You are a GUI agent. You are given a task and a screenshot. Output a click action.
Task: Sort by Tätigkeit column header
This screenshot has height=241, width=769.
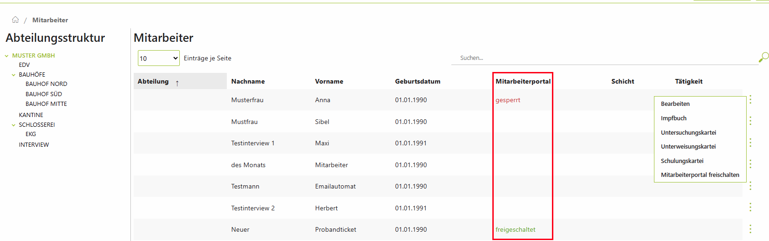tap(689, 81)
